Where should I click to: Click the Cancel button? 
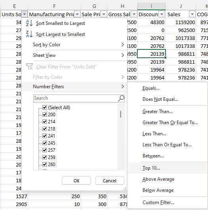click(110, 181)
